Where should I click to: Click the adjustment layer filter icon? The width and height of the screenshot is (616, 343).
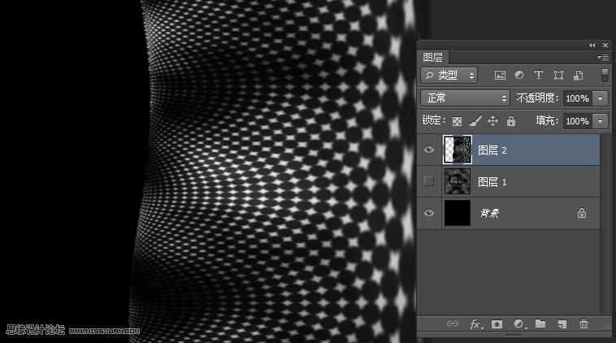click(x=519, y=76)
